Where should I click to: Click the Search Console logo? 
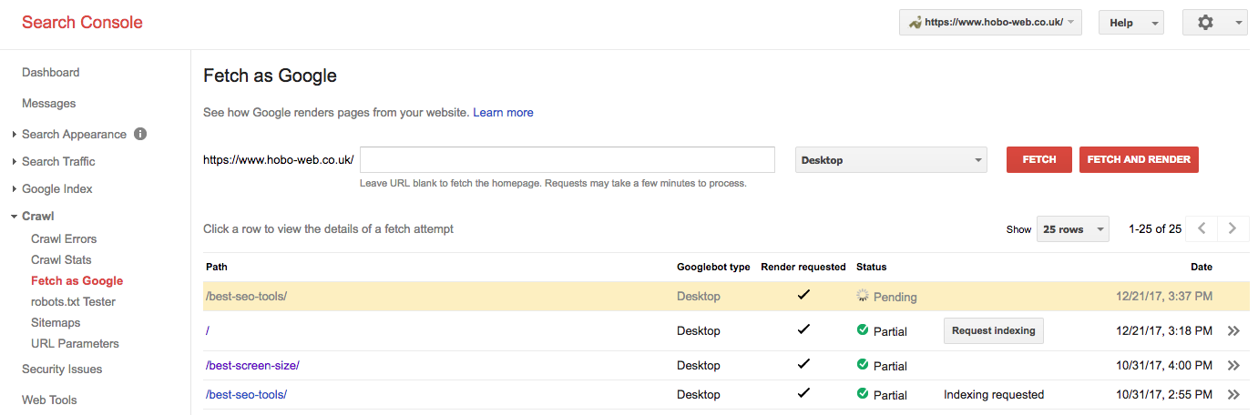(x=82, y=23)
